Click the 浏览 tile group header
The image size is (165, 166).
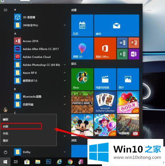(x=74, y=140)
